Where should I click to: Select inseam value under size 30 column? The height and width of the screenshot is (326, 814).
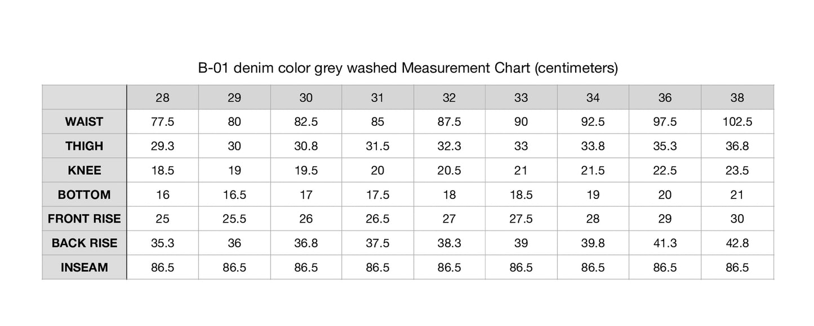tap(306, 268)
